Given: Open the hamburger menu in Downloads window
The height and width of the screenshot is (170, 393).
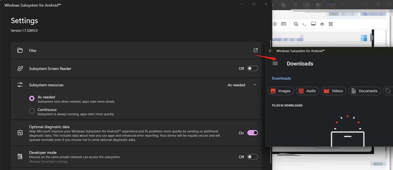Looking at the screenshot, I should (275, 63).
